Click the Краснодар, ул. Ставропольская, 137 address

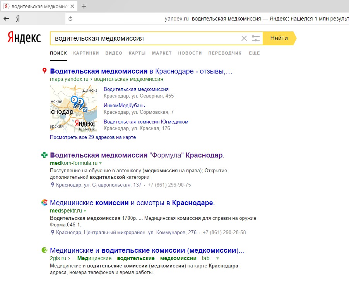click(x=99, y=185)
